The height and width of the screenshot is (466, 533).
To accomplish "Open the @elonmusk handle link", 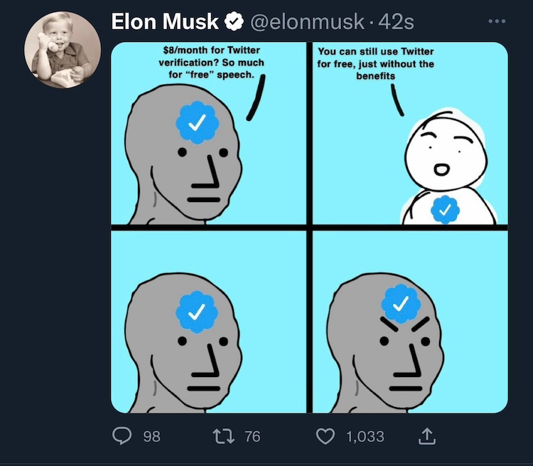I will tap(307, 22).
